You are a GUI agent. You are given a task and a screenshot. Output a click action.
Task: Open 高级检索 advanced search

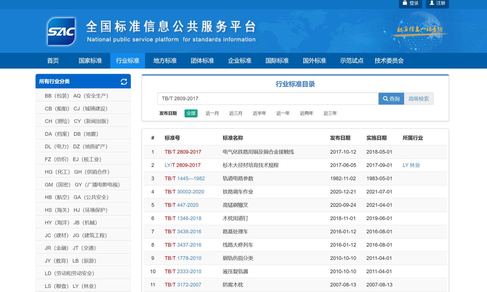click(x=419, y=99)
